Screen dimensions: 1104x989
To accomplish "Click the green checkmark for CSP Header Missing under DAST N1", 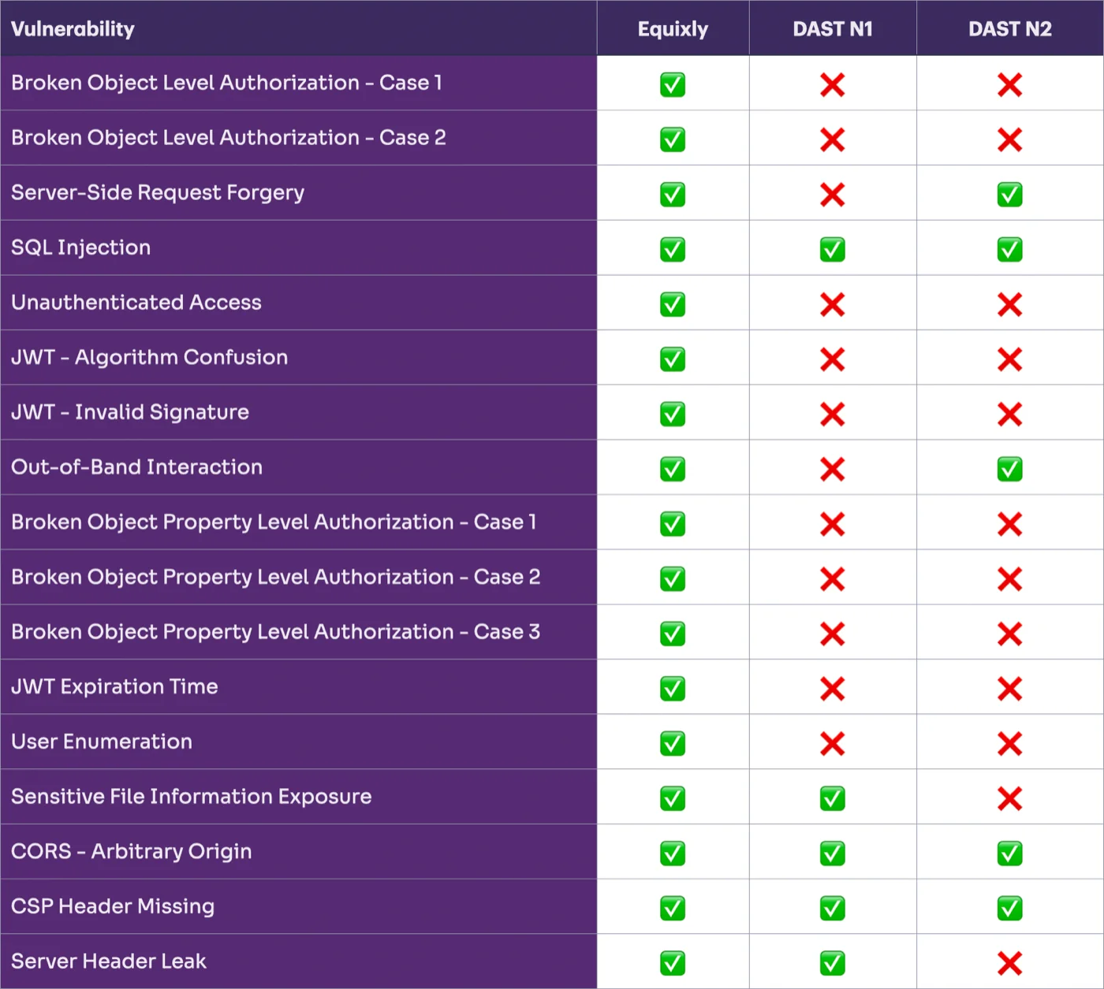I will coord(833,906).
